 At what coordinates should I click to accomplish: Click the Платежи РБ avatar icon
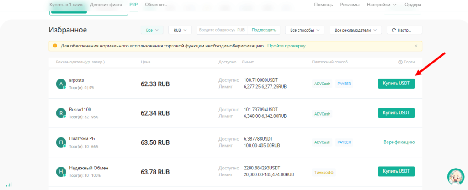pyautogui.click(x=61, y=142)
